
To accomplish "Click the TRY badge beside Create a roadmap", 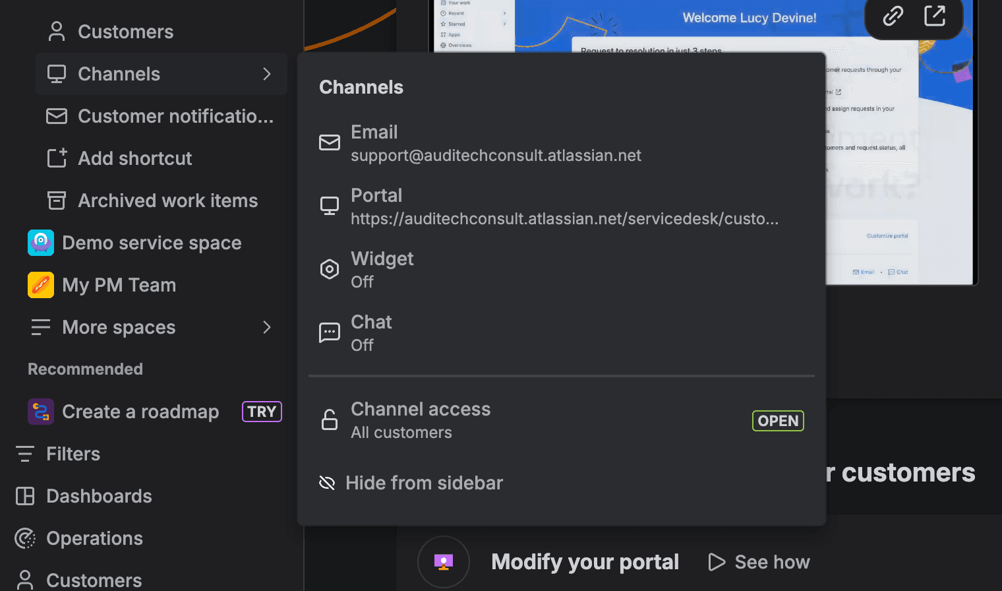I will (262, 412).
